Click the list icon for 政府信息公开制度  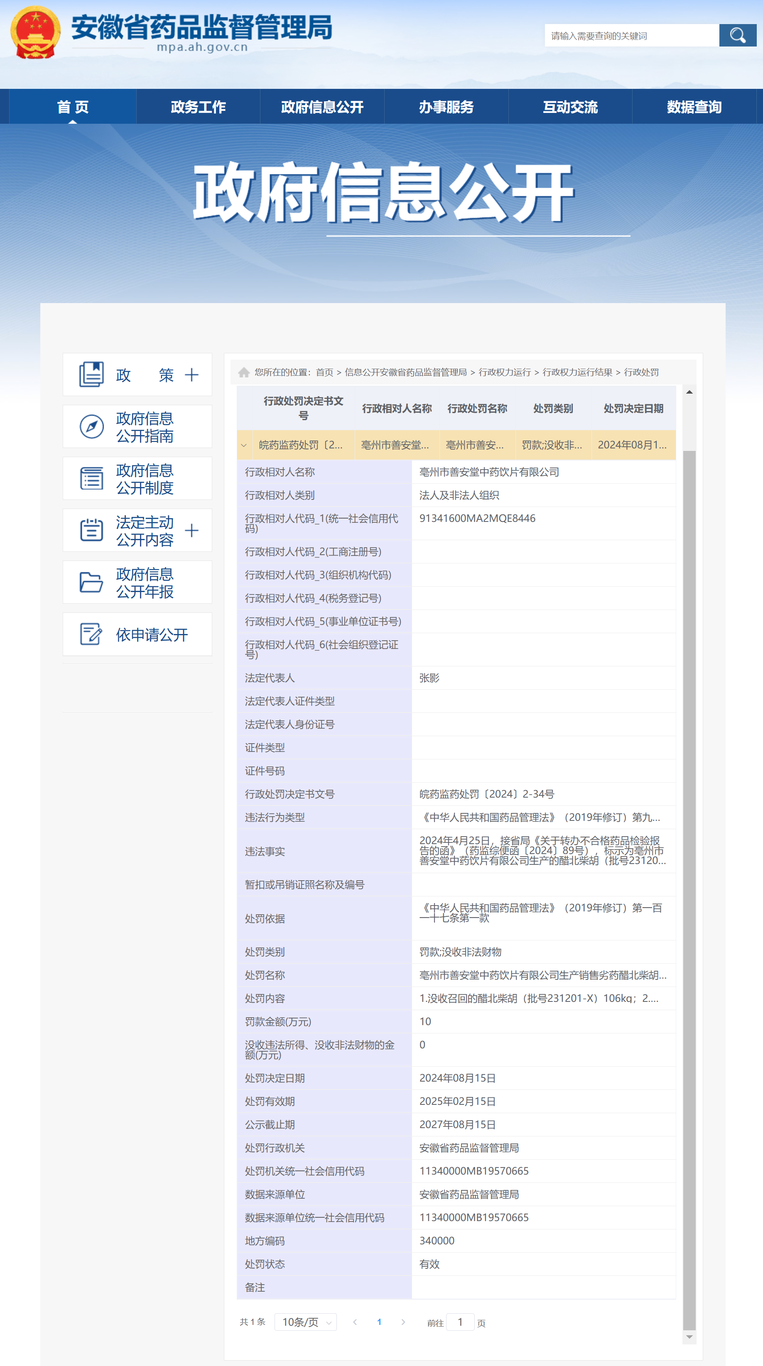coord(91,478)
